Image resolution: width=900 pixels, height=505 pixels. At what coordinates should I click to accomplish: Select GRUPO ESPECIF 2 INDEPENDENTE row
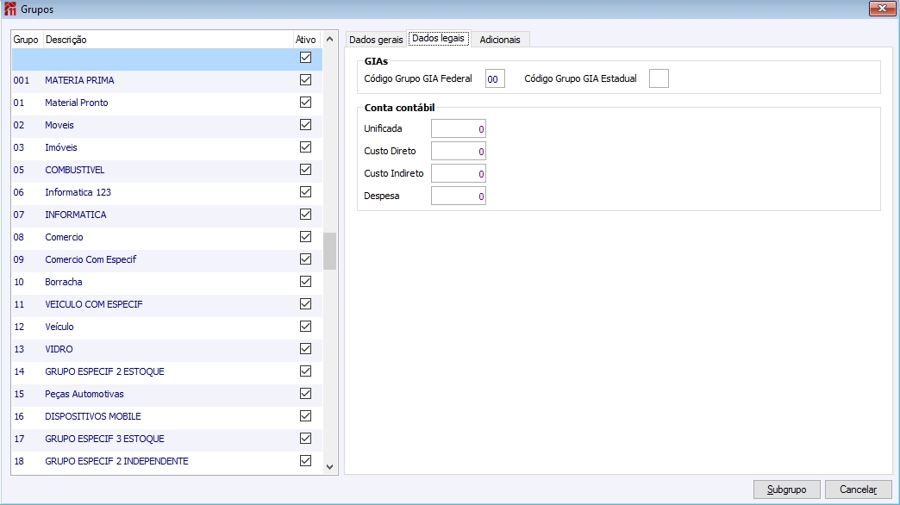pyautogui.click(x=167, y=461)
